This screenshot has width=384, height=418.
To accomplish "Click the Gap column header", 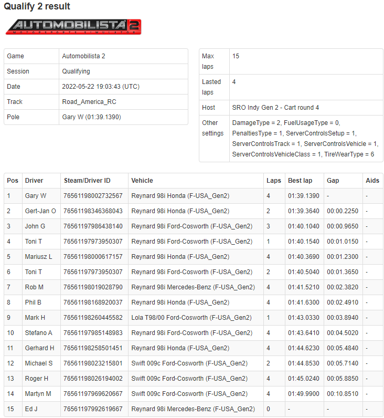I will pyautogui.click(x=333, y=181).
